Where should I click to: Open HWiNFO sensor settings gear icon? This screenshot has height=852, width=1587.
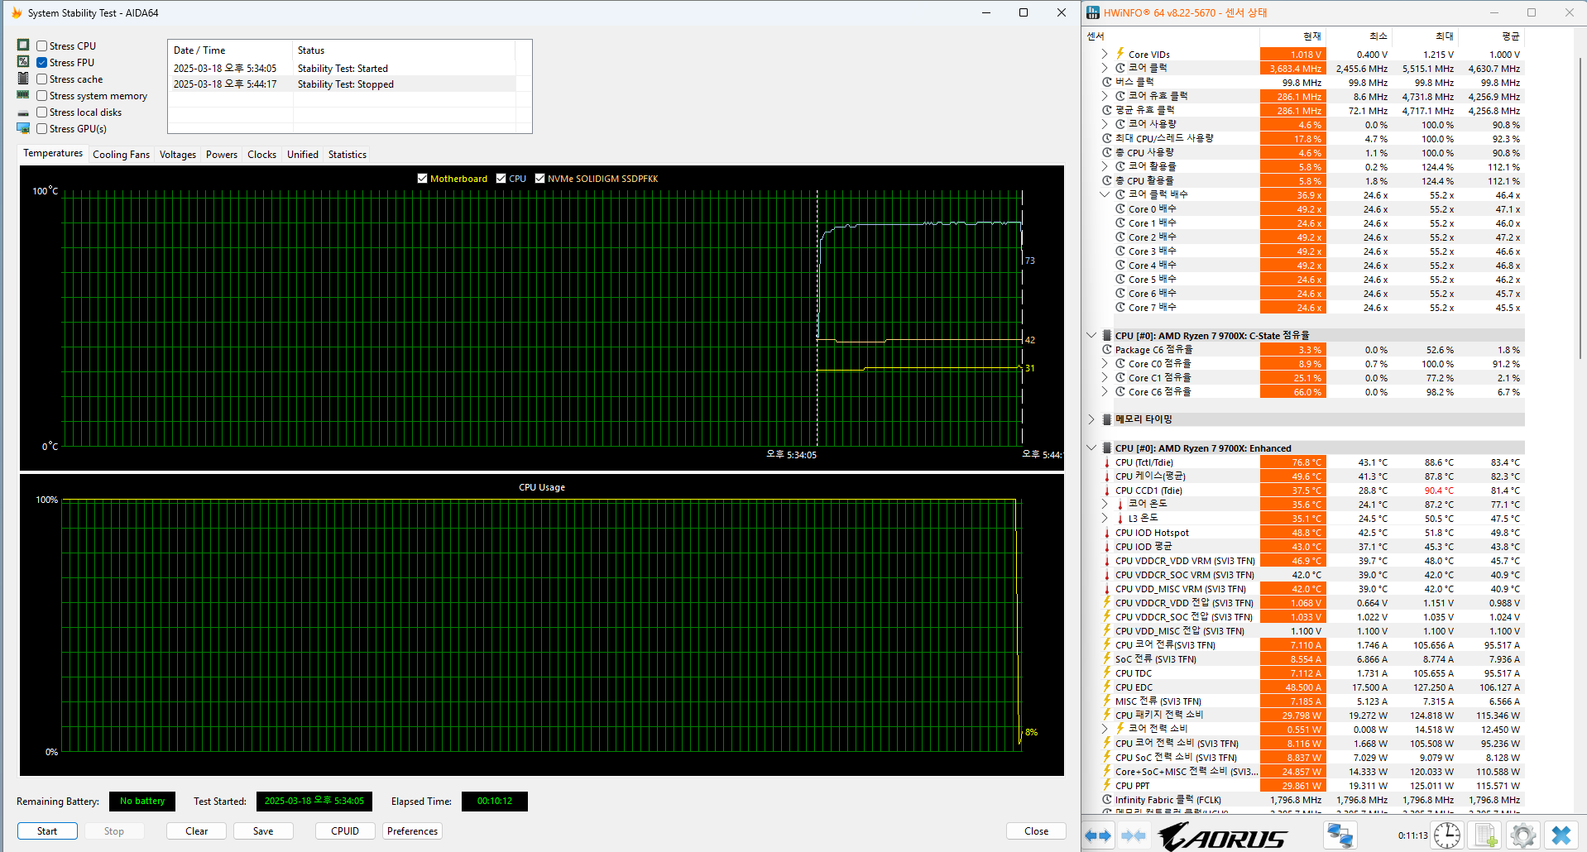pos(1522,835)
